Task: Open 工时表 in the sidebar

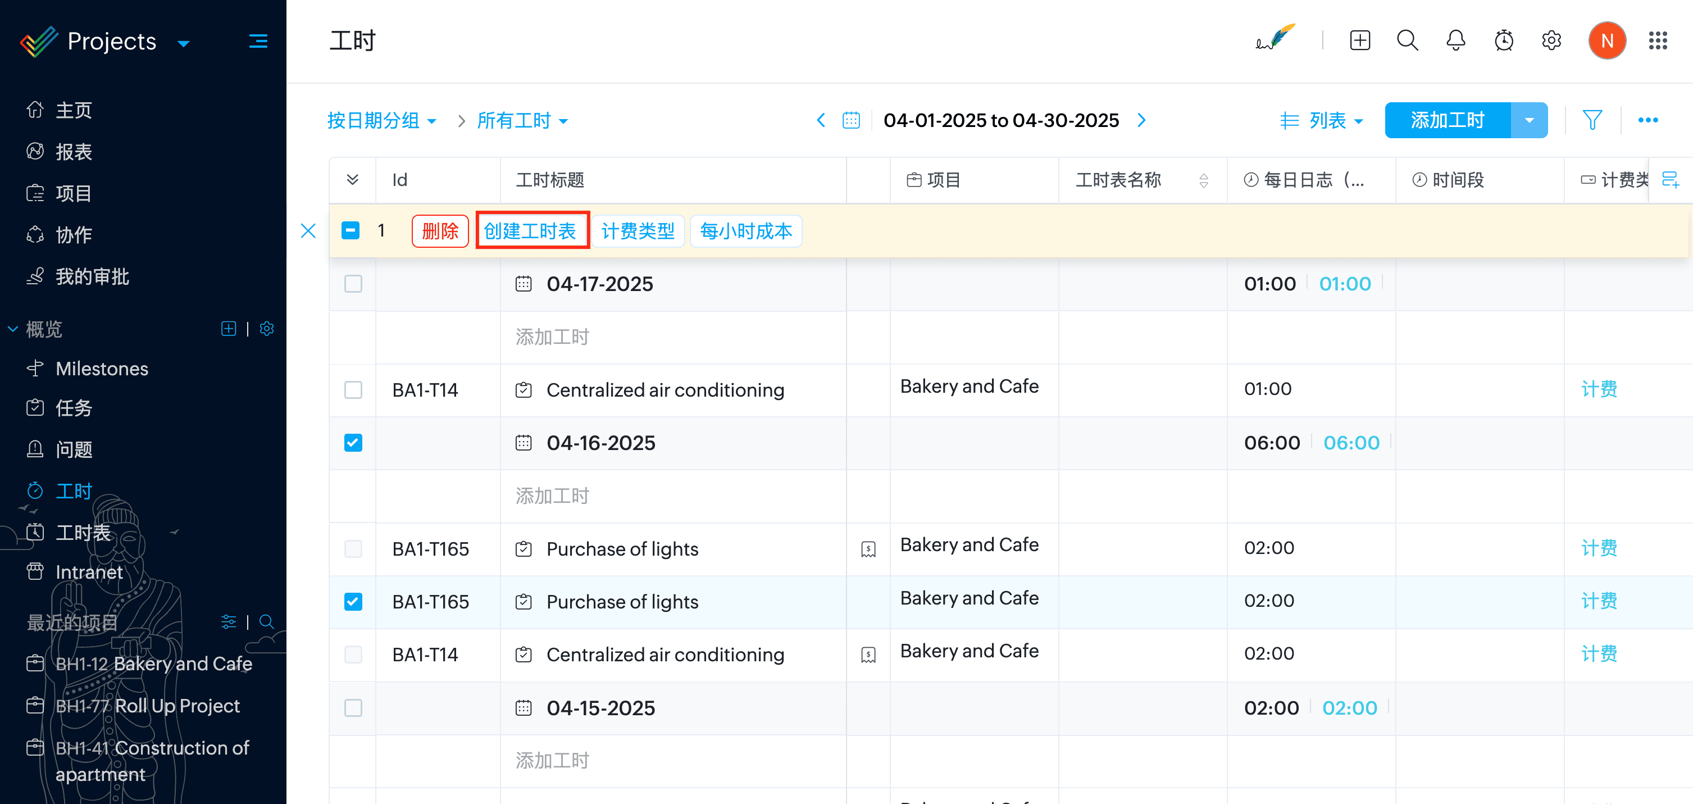Action: [83, 533]
